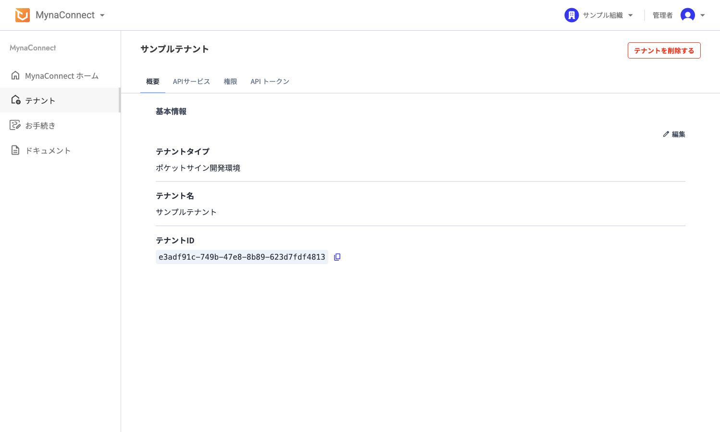Click the テナントタイプ label
The image size is (720, 432).
coord(183,151)
